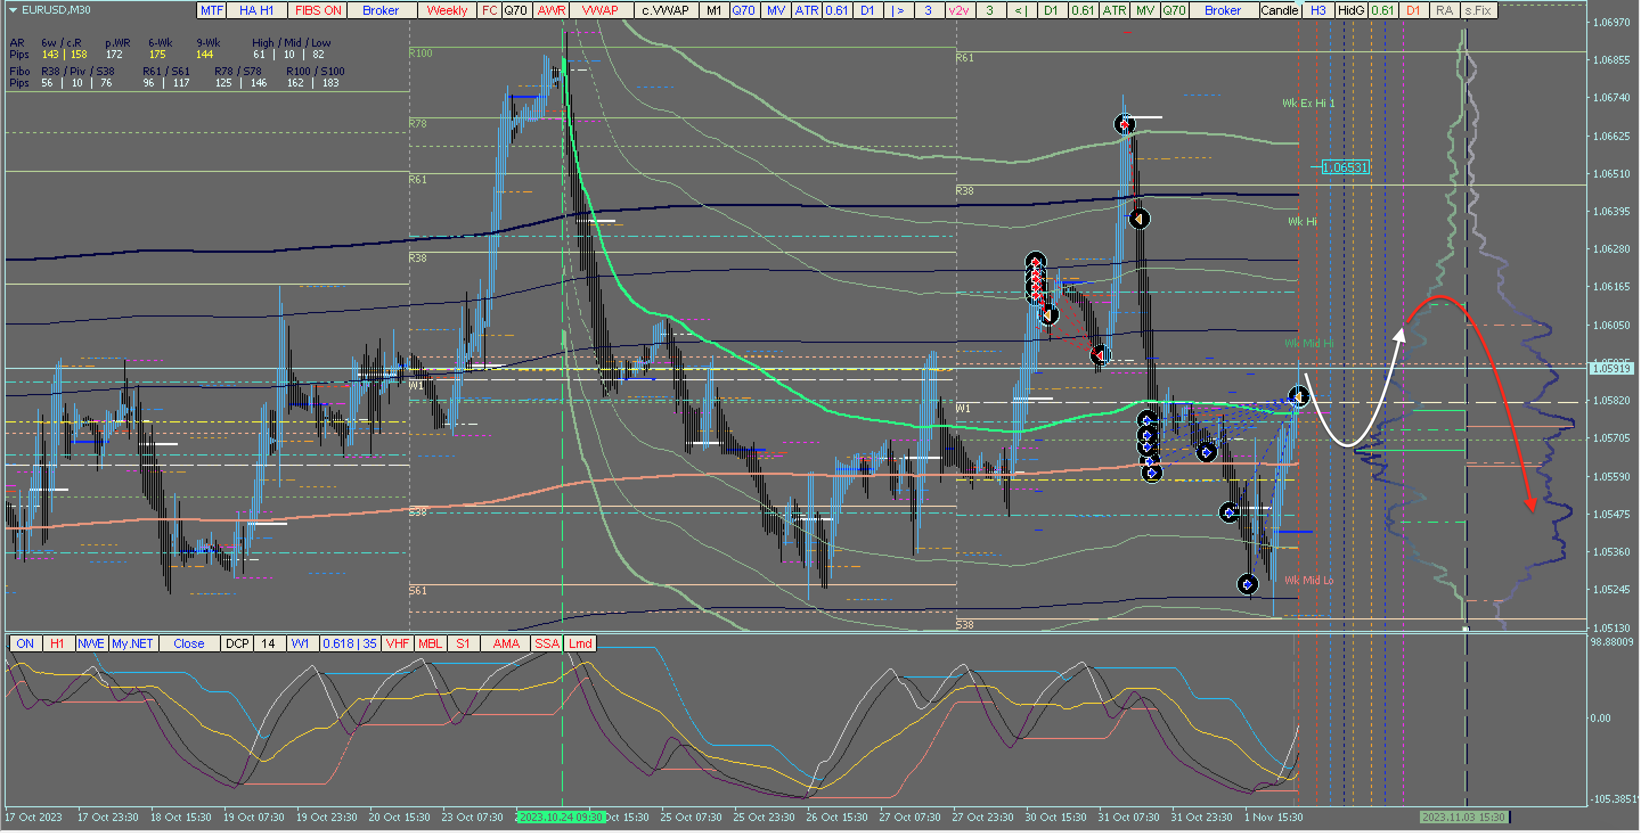This screenshot has height=833, width=1641.
Task: Toggle the ON button in indicator panel
Action: click(x=26, y=643)
